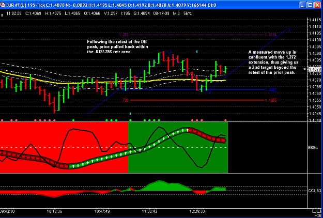
Task: Select the solid red .786 retracement line
Action: [197, 100]
